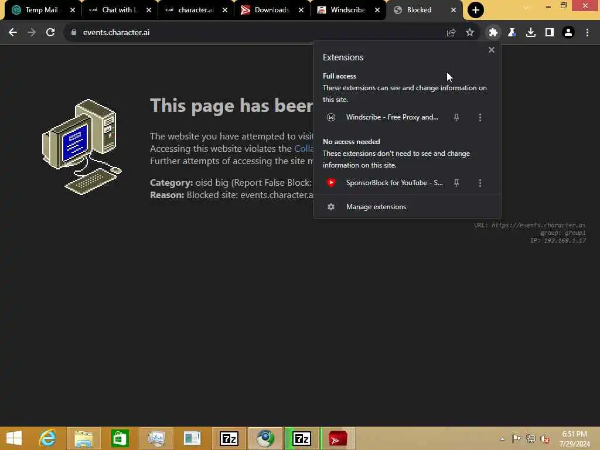Bookmark this page with the star
Screen dimensions: 600x450
[x=470, y=33]
